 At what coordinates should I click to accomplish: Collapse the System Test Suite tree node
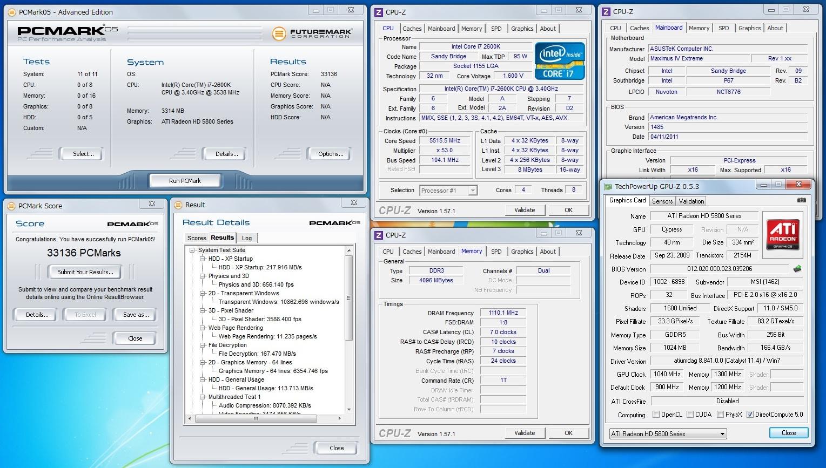click(192, 250)
